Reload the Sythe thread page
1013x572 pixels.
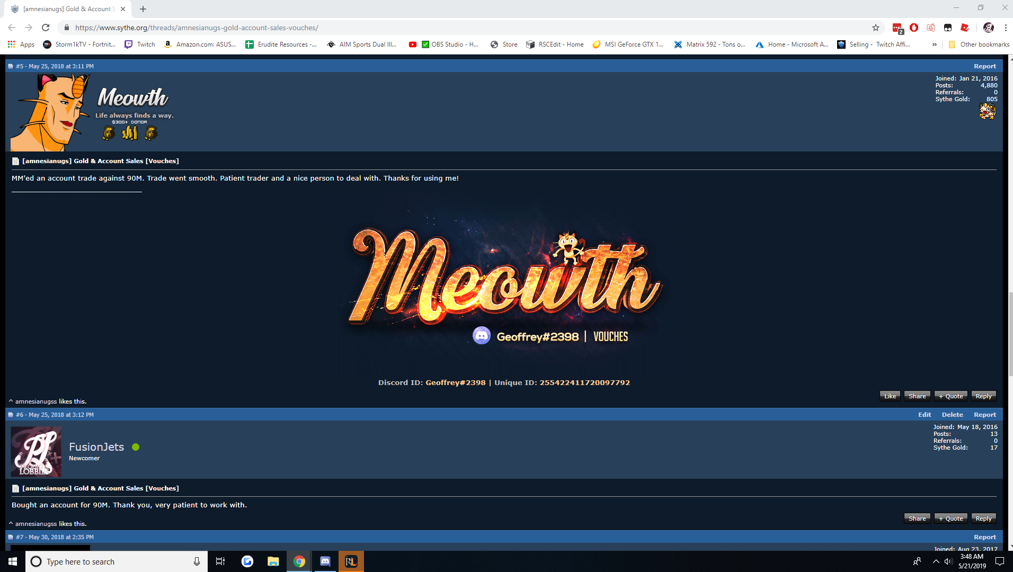point(46,28)
